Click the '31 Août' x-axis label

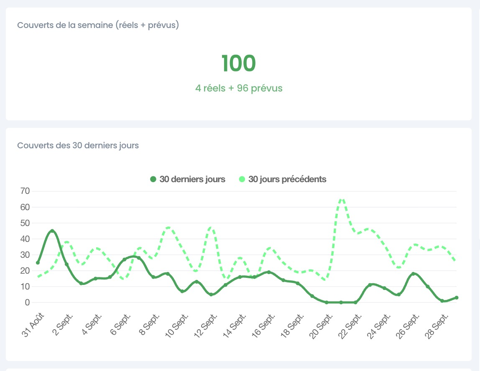tap(33, 325)
